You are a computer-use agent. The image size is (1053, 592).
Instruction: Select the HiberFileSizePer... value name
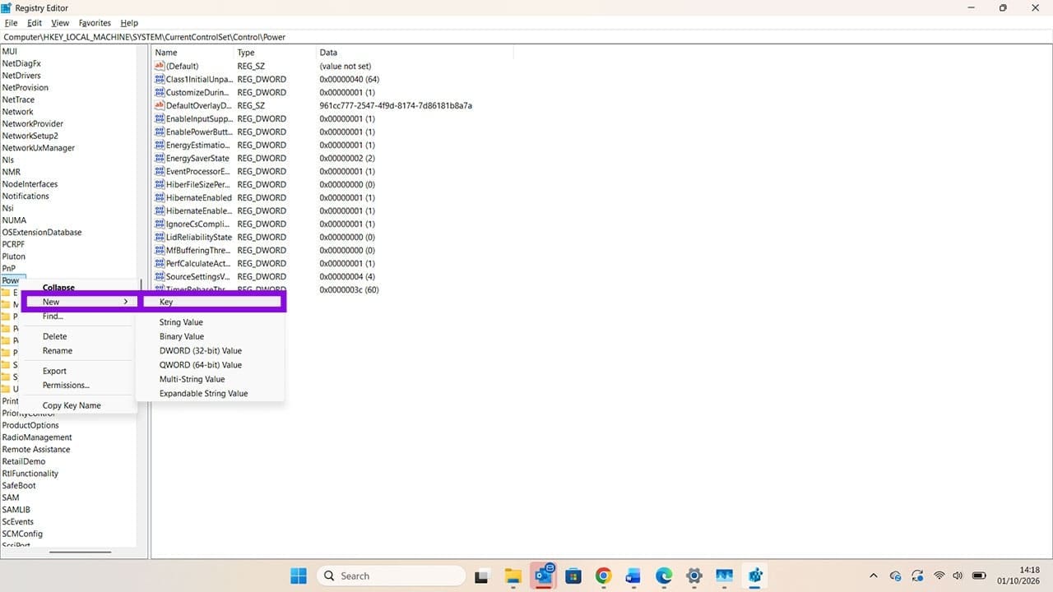click(x=197, y=184)
